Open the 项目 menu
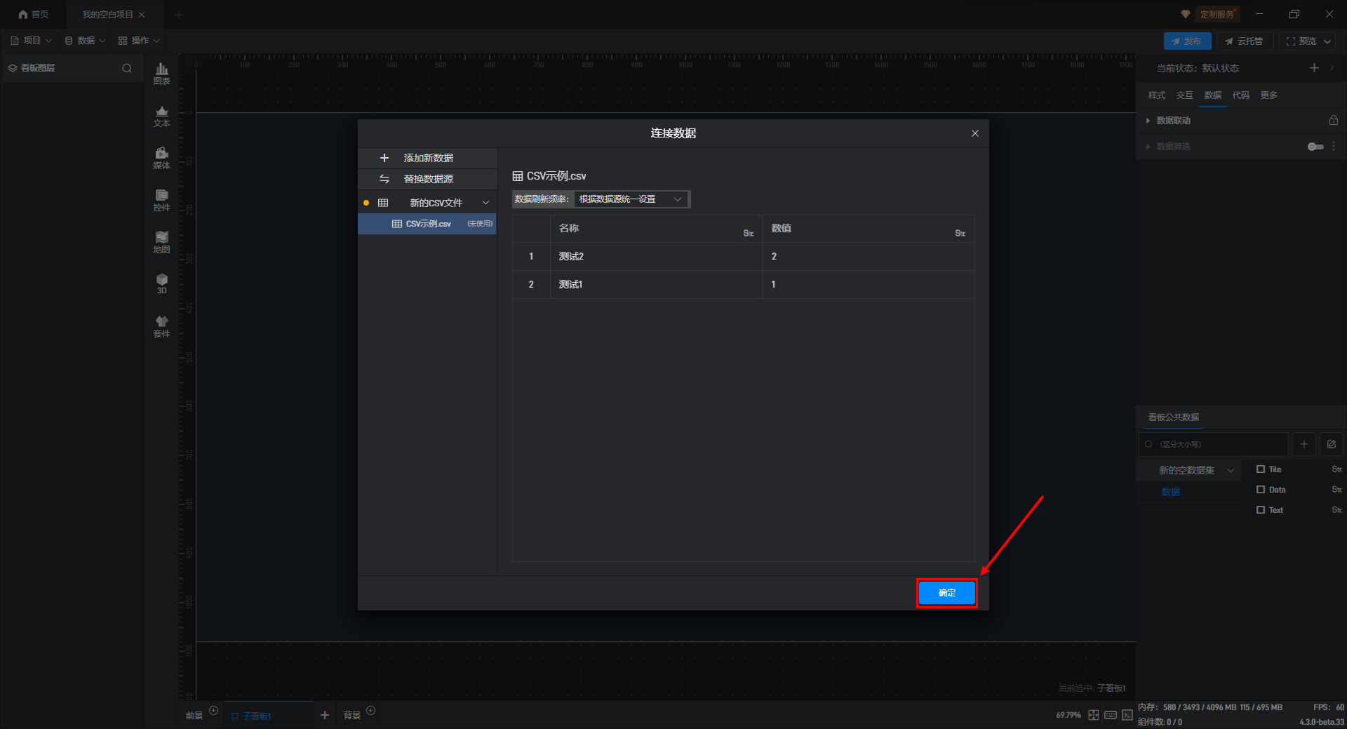Viewport: 1347px width, 729px height. [31, 41]
